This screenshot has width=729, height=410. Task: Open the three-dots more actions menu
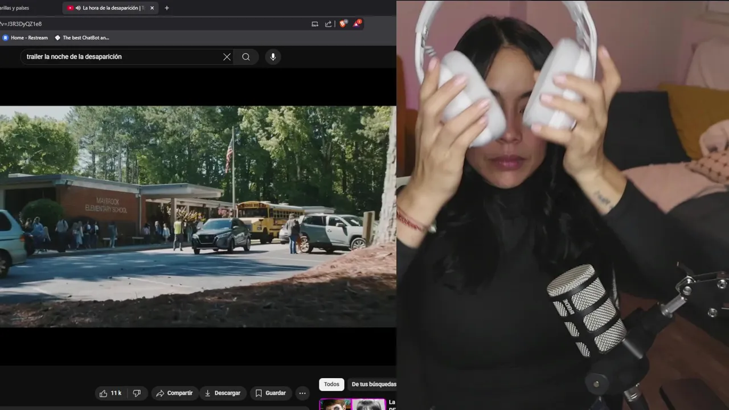pos(302,393)
